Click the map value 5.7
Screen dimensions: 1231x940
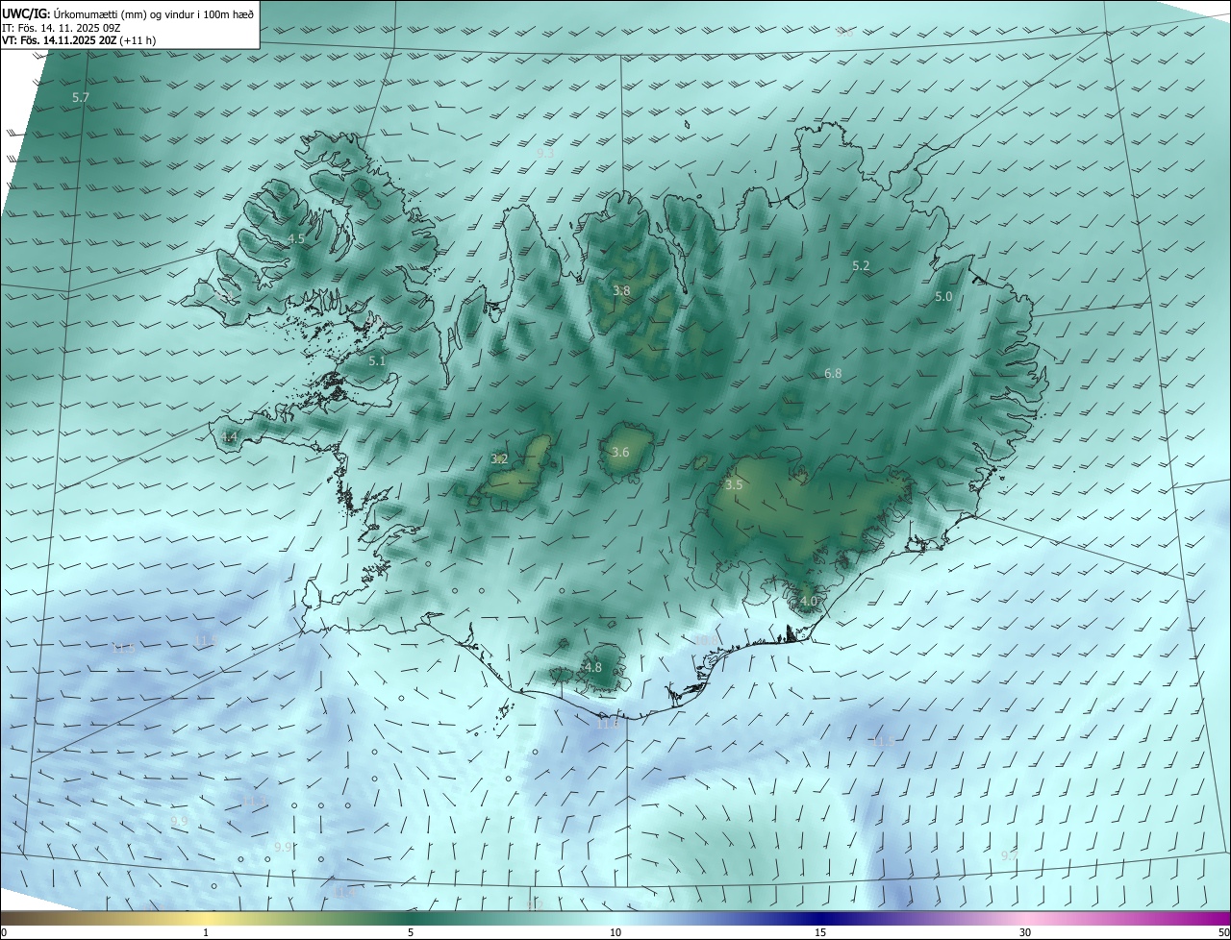click(81, 98)
